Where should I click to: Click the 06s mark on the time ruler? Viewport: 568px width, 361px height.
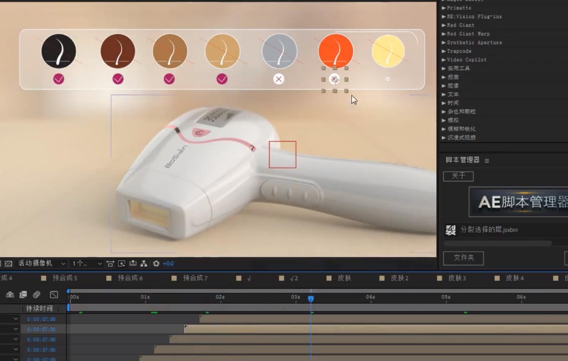click(521, 297)
